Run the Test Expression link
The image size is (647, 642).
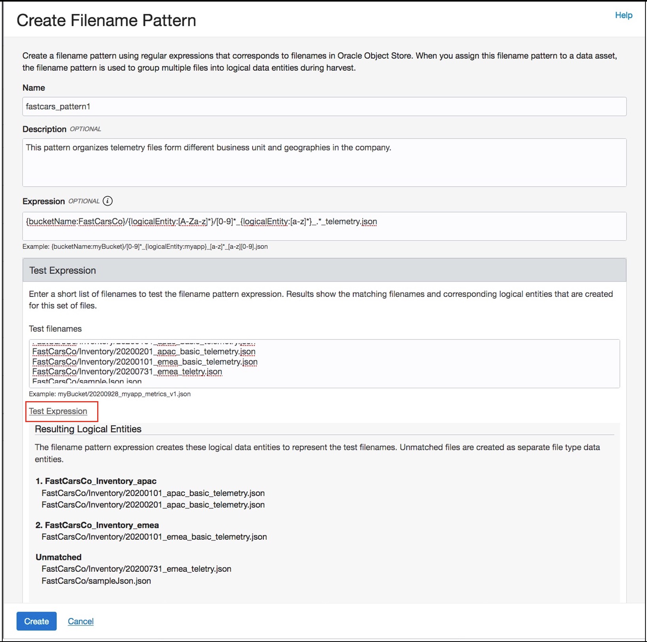(58, 411)
